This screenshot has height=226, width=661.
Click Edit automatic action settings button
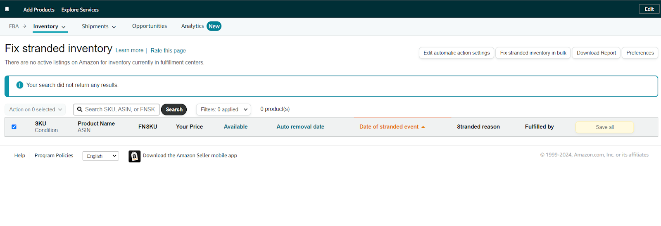click(457, 53)
